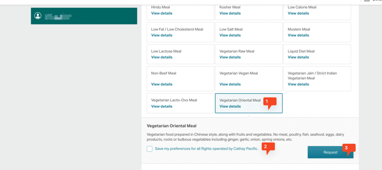Open View details for Hindu Meal
This screenshot has height=170, width=382.
pos(162,13)
